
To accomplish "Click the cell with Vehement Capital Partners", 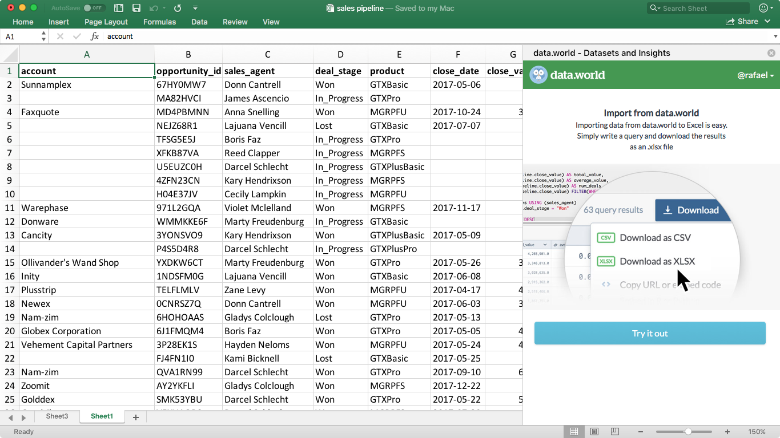I will [87, 344].
